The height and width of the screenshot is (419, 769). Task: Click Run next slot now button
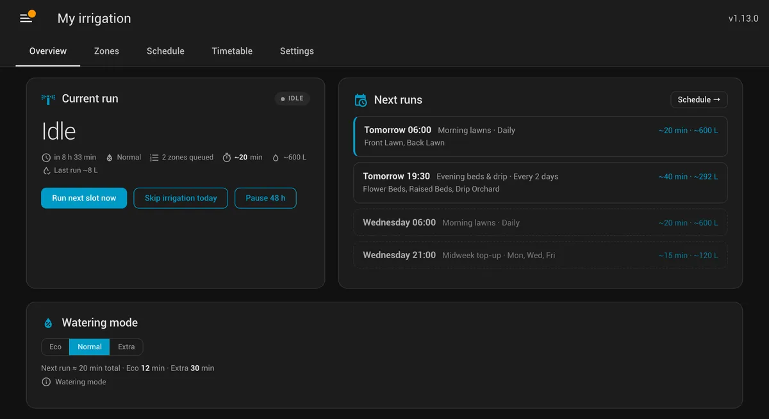[84, 198]
